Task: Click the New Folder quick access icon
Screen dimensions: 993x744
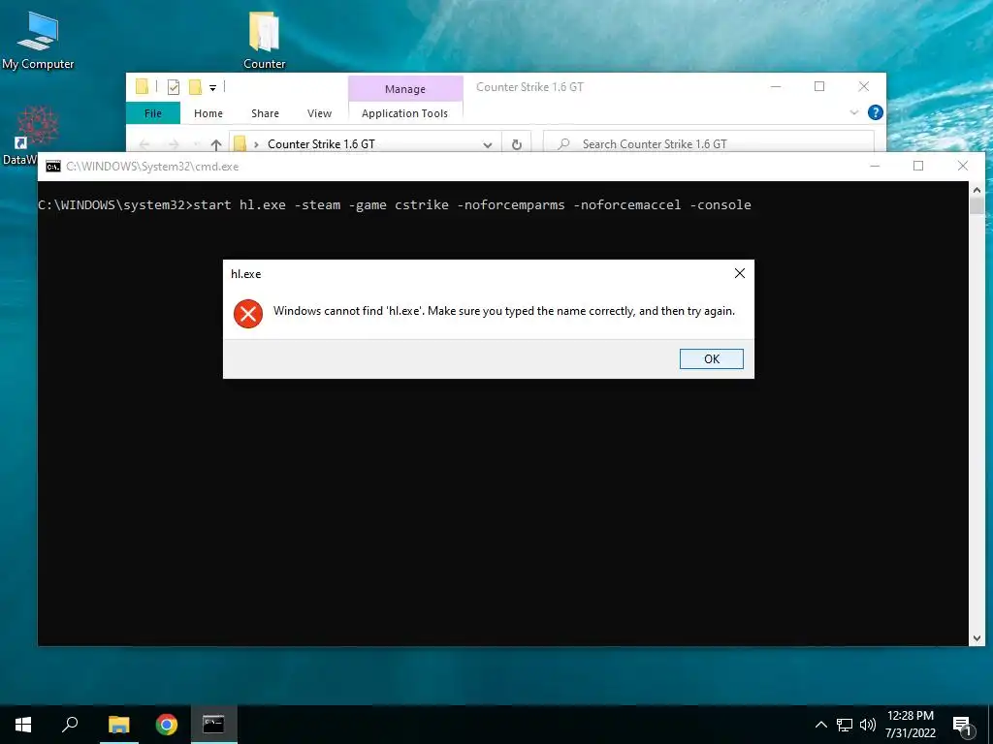Action: [195, 87]
